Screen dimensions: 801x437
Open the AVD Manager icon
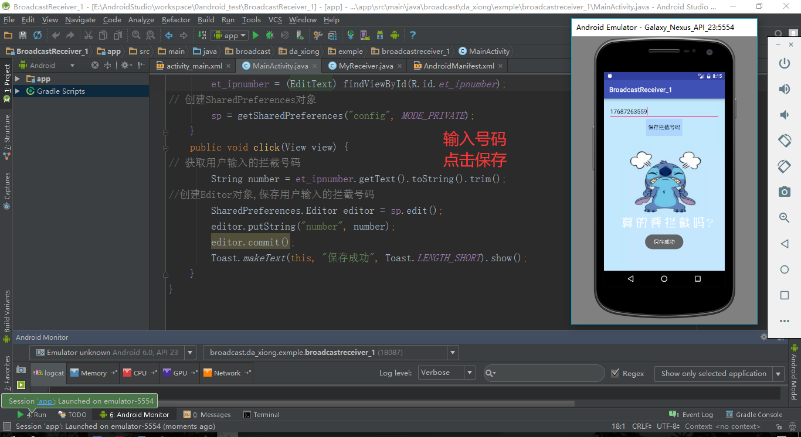[365, 35]
